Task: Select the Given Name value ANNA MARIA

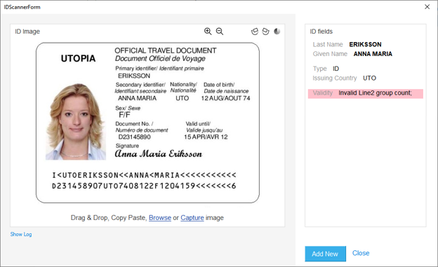Action: point(373,54)
